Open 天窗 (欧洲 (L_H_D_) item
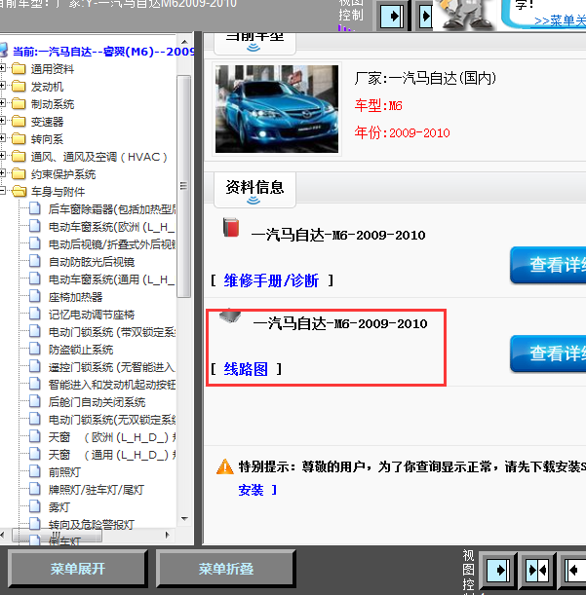 click(x=112, y=437)
